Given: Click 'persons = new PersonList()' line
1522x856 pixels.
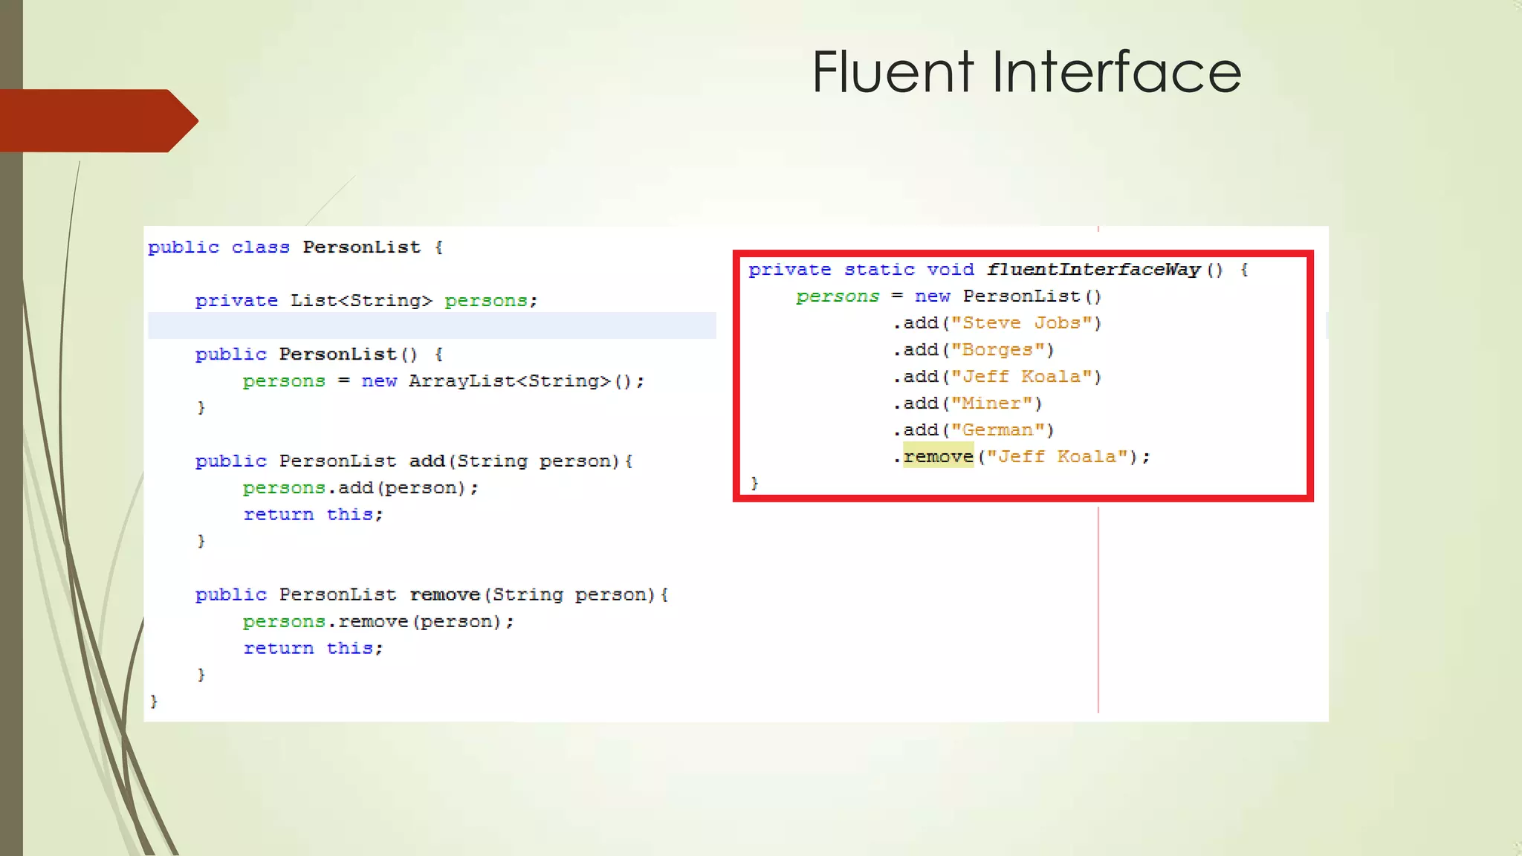Looking at the screenshot, I should tap(949, 296).
